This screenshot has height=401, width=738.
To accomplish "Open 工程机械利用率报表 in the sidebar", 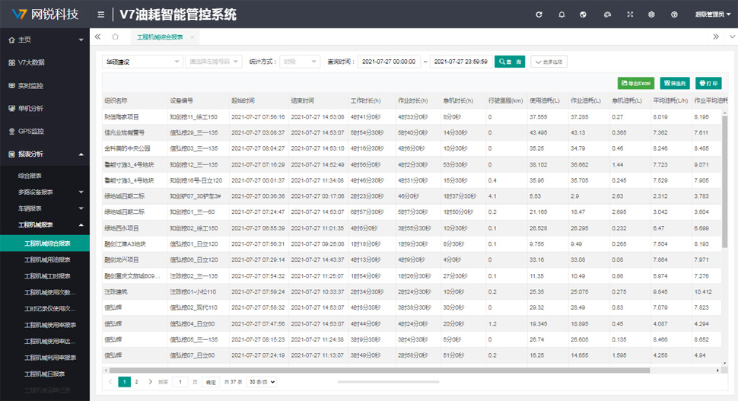I will [45, 358].
